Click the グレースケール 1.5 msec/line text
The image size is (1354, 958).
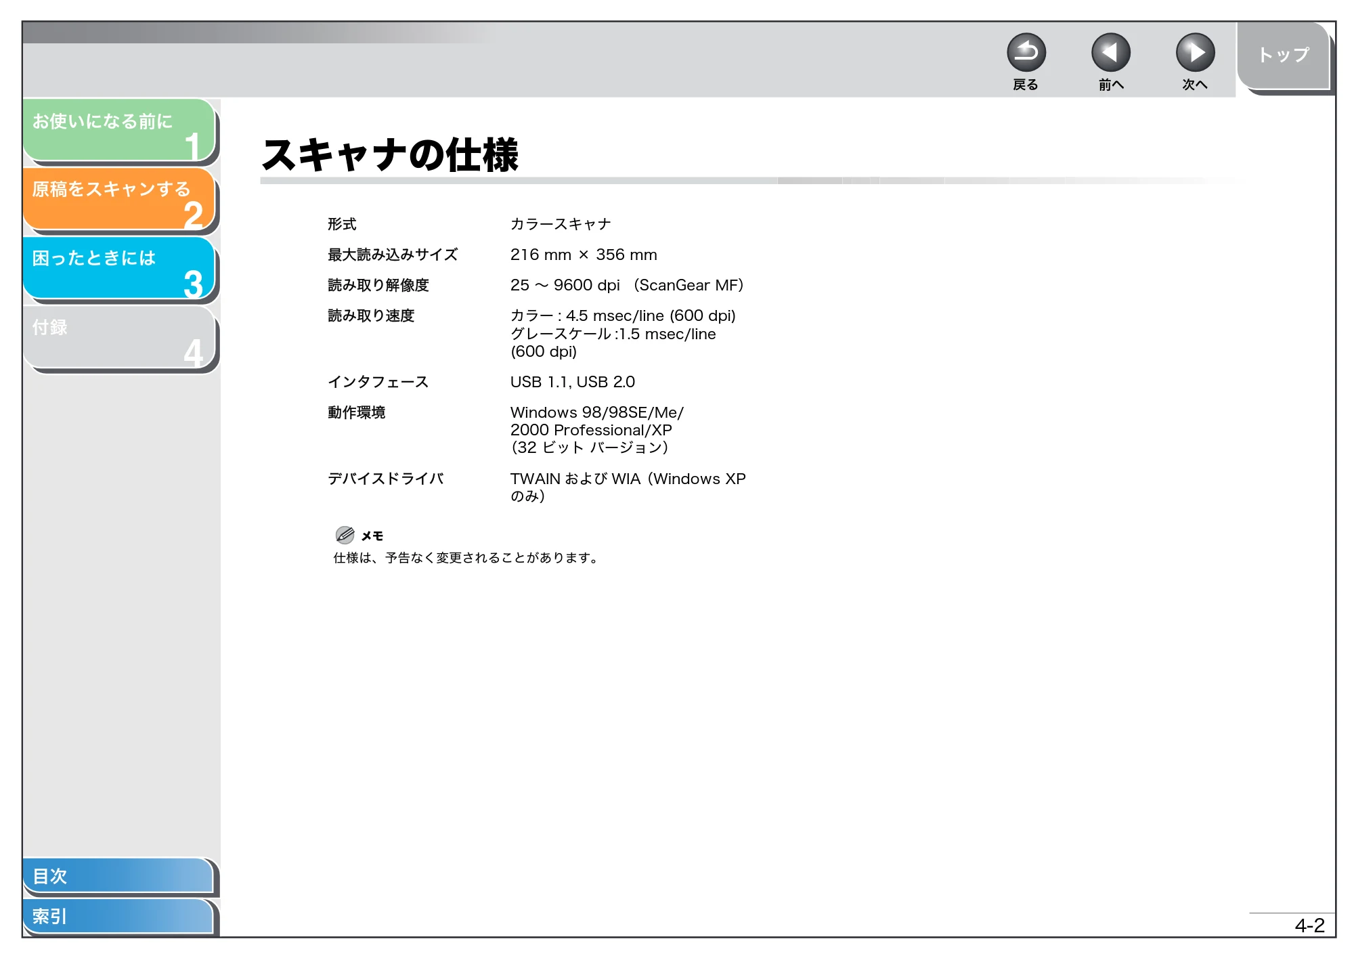pyautogui.click(x=613, y=343)
